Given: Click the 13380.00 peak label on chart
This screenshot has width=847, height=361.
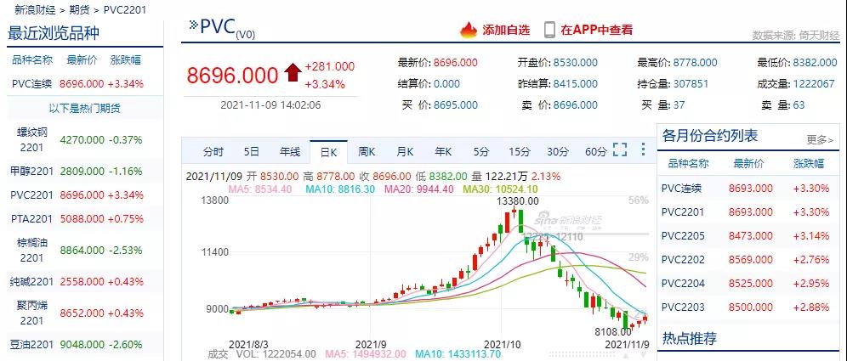Looking at the screenshot, I should [519, 201].
